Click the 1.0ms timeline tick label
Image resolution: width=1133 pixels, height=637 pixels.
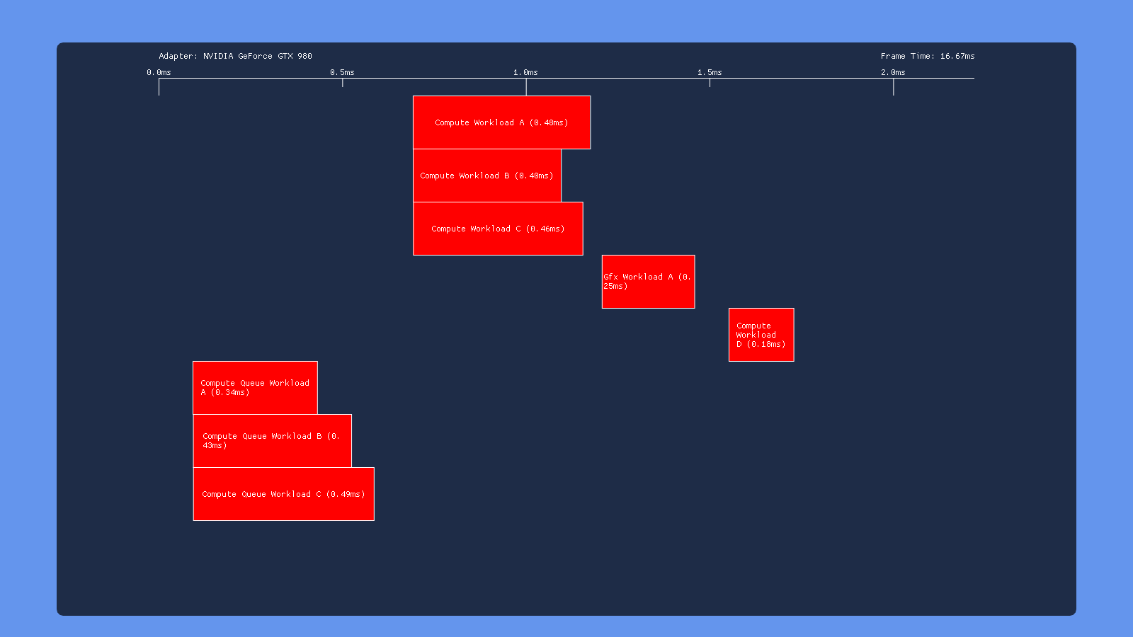[x=525, y=72]
